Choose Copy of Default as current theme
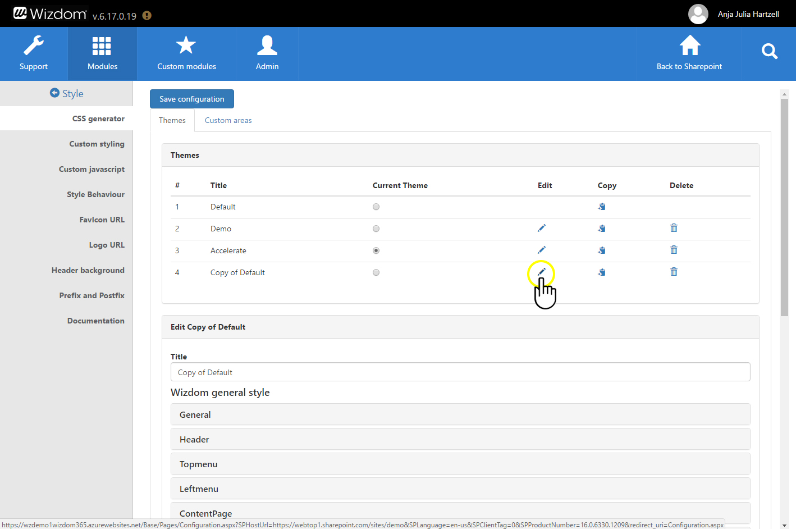The height and width of the screenshot is (529, 796). point(376,272)
